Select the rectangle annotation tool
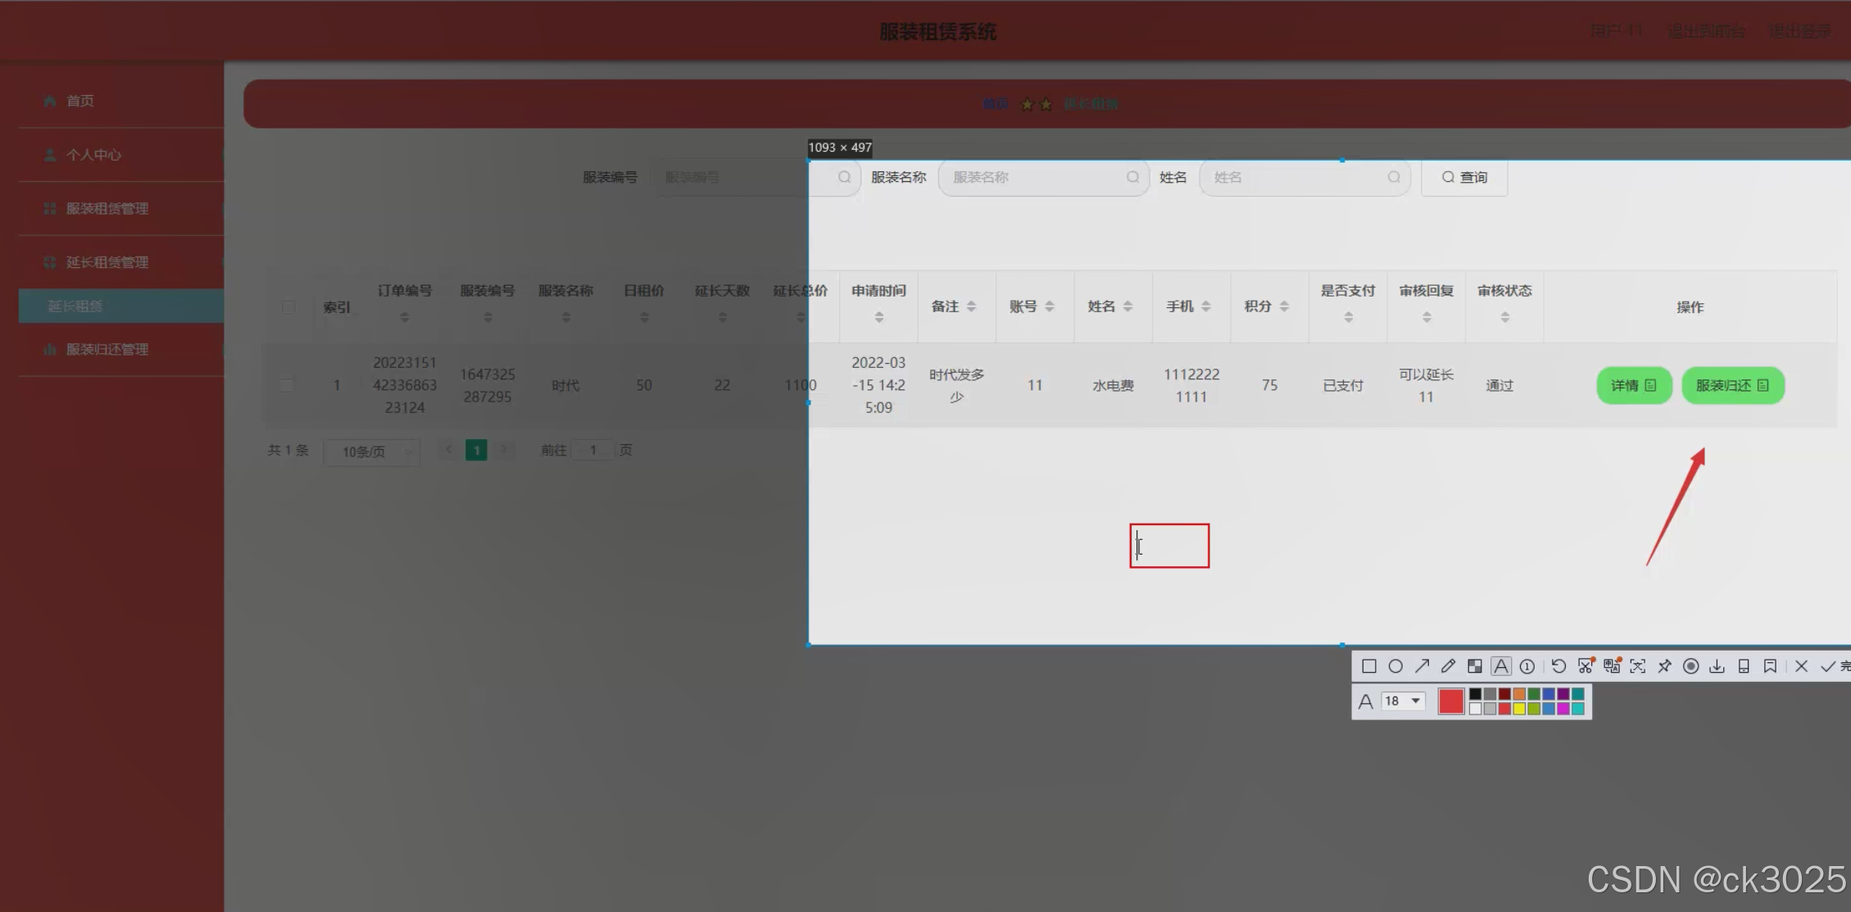The image size is (1851, 912). click(x=1368, y=666)
